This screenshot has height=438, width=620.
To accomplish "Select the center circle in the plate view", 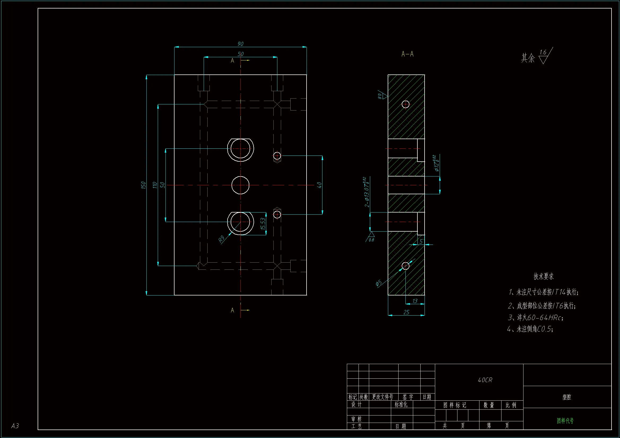I will (x=240, y=185).
